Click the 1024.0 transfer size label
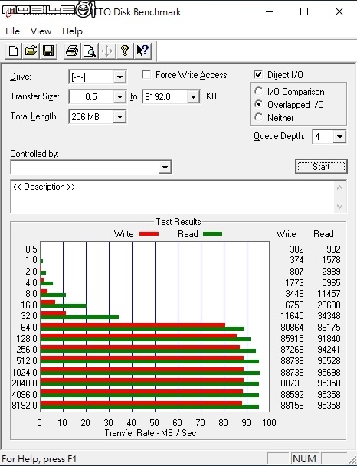 coord(25,372)
